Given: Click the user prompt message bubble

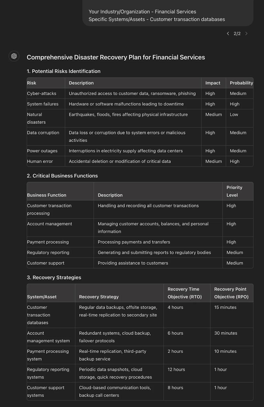Looking at the screenshot, I should click(x=168, y=13).
